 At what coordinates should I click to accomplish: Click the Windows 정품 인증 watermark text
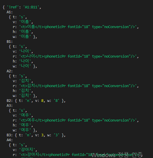tap(117, 155)
